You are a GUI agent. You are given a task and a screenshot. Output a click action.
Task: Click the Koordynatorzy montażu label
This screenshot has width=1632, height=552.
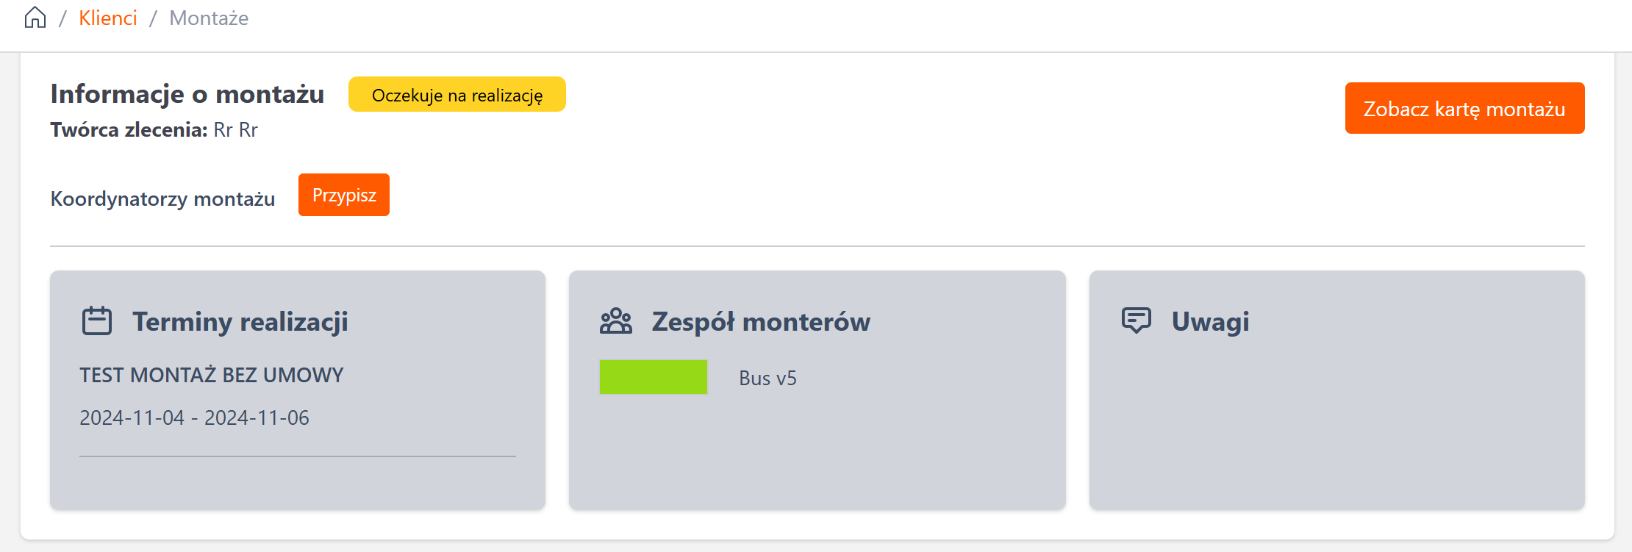pos(162,198)
